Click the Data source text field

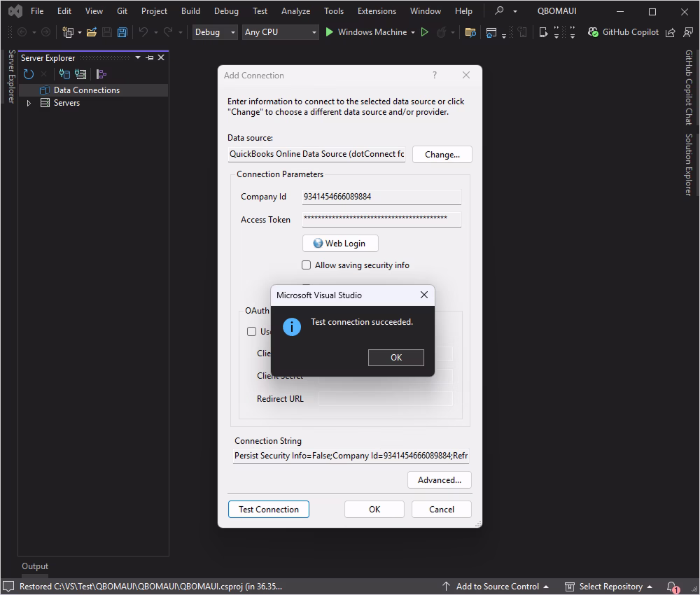(x=316, y=154)
